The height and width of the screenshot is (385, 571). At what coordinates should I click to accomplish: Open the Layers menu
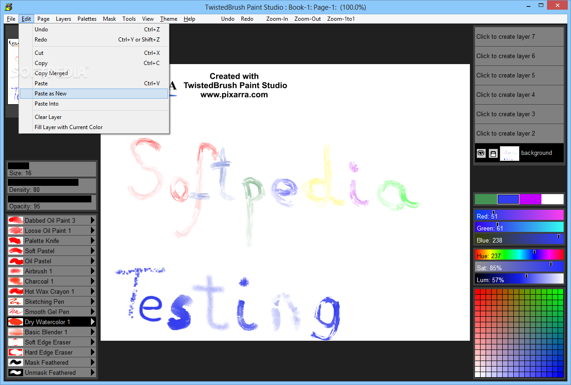63,19
